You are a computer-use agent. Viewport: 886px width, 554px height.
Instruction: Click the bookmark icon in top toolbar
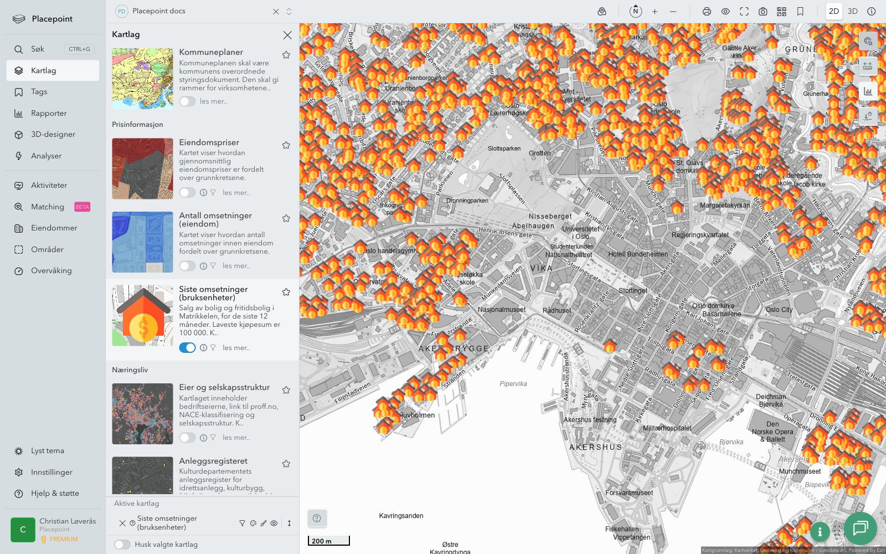[800, 12]
